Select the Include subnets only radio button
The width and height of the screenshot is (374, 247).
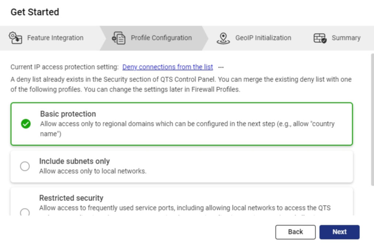[25, 166]
